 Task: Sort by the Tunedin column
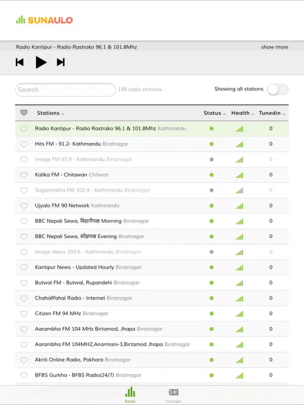coord(272,113)
